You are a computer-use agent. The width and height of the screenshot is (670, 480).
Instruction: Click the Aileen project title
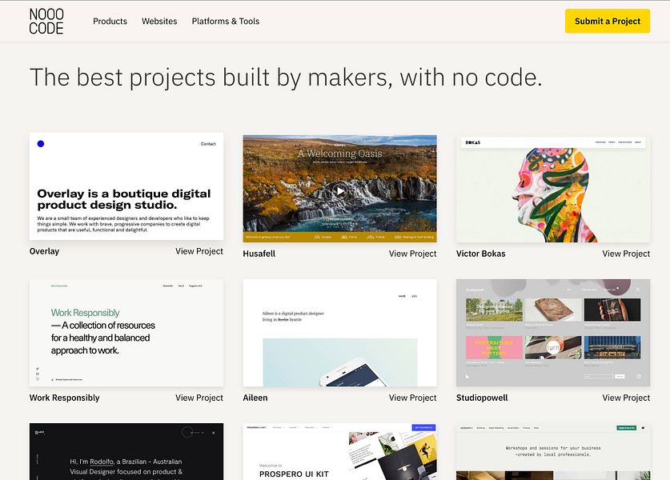255,398
